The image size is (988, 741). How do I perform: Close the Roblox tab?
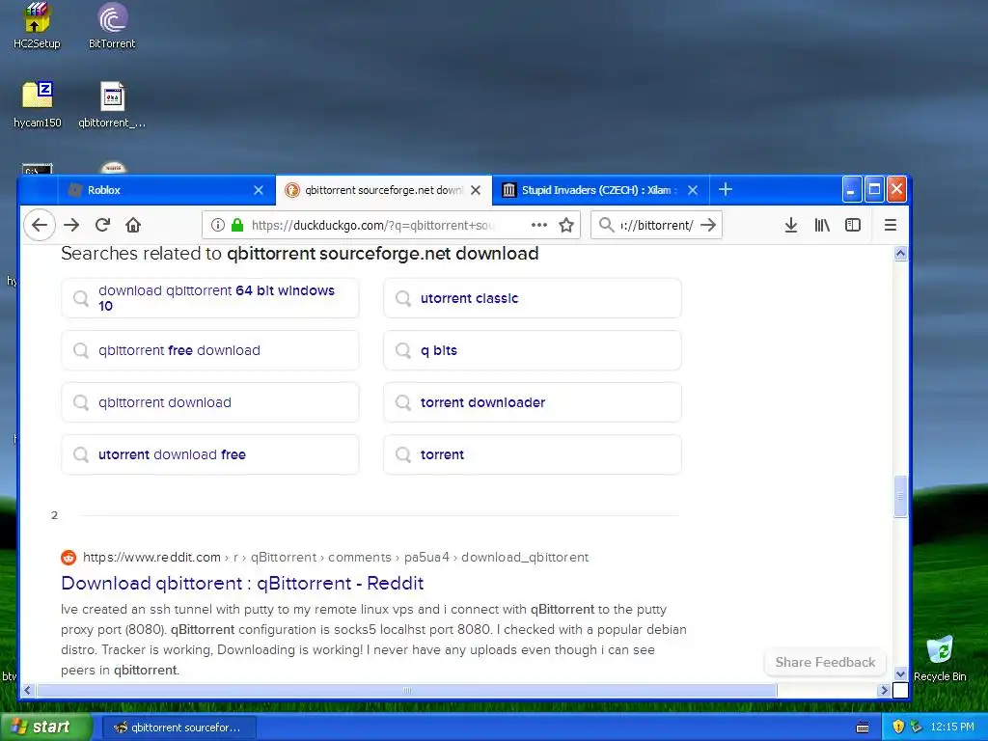pos(259,190)
